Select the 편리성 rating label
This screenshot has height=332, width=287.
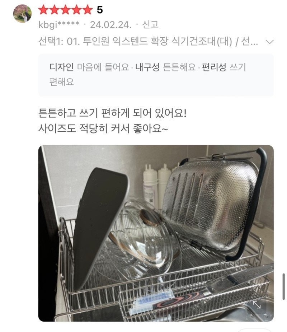(214, 67)
